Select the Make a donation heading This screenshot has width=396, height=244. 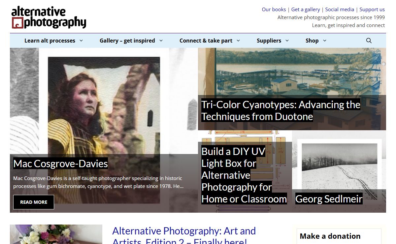(x=330, y=236)
